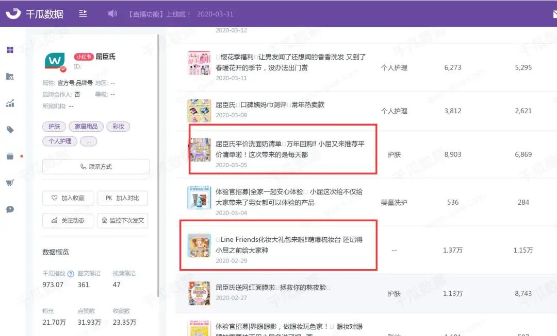Click the 6,273 value in the 樱花季福利 row
Image resolution: width=557 pixels, height=336 pixels.
(x=453, y=67)
